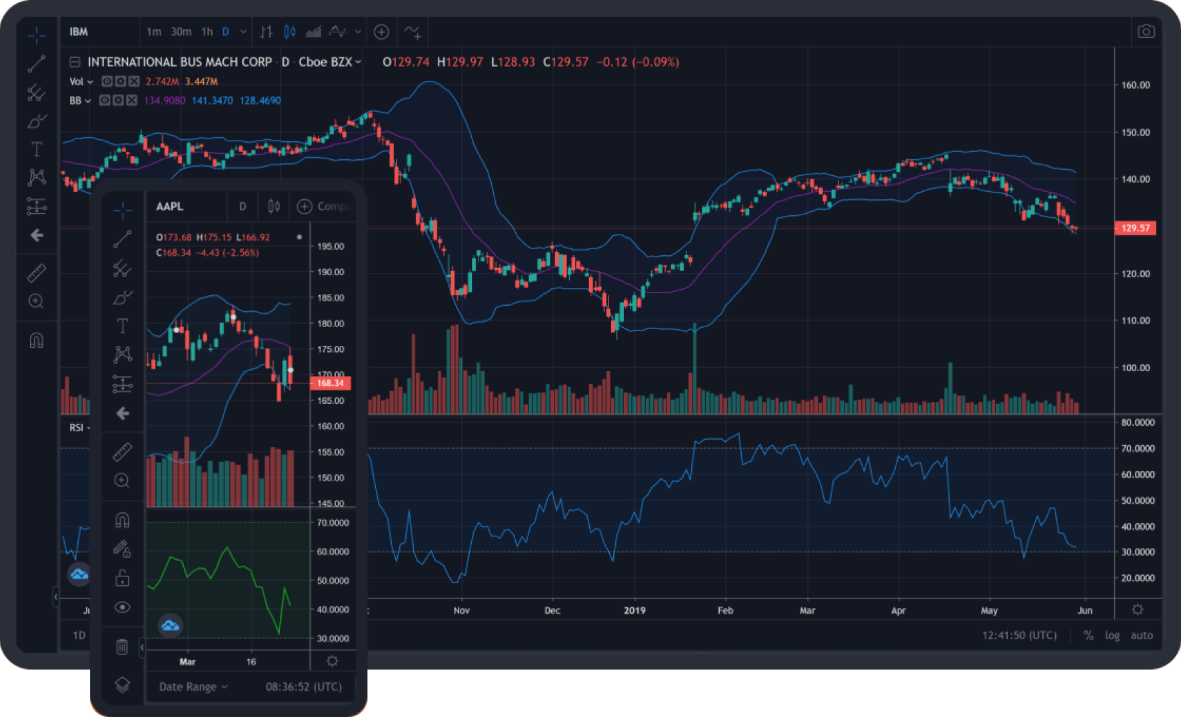Image resolution: width=1181 pixels, height=717 pixels.
Task: Expand the Date Range dropdown
Action: pyautogui.click(x=193, y=687)
